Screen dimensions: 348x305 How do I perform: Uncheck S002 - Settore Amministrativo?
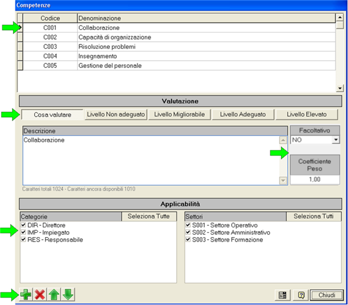click(x=188, y=232)
